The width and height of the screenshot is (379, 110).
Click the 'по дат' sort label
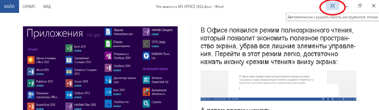(94, 35)
